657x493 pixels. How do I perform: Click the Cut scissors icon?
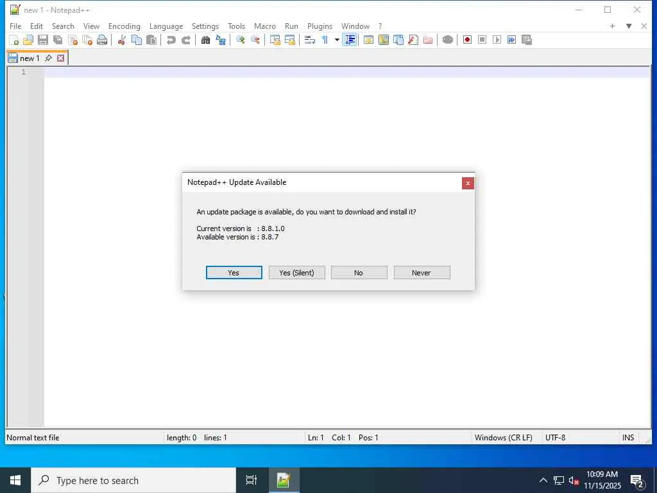pyautogui.click(x=121, y=40)
